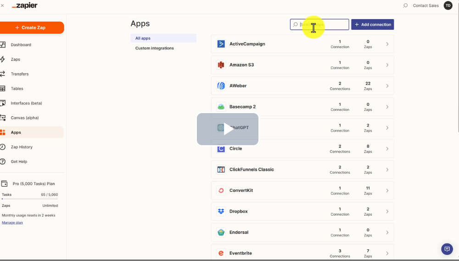Click the Endorsal app logo icon
The image size is (459, 261).
221,232
